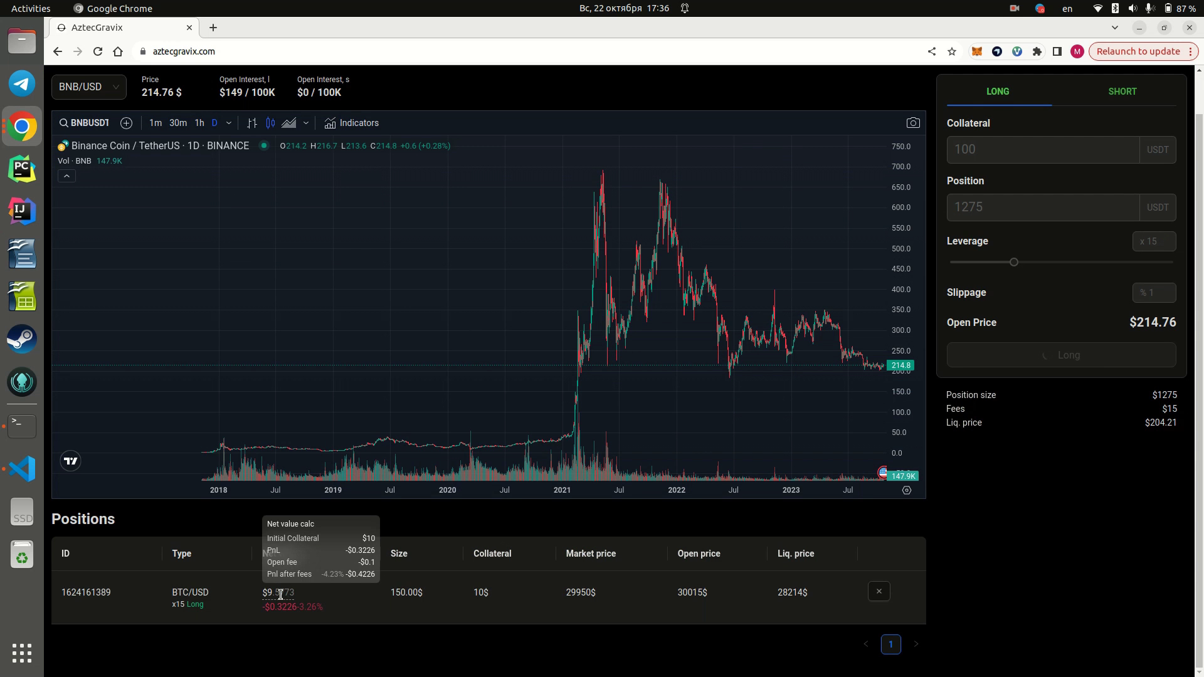Viewport: 1204px width, 677px height.
Task: Open the BNB/USD pair dropdown
Action: click(x=88, y=87)
